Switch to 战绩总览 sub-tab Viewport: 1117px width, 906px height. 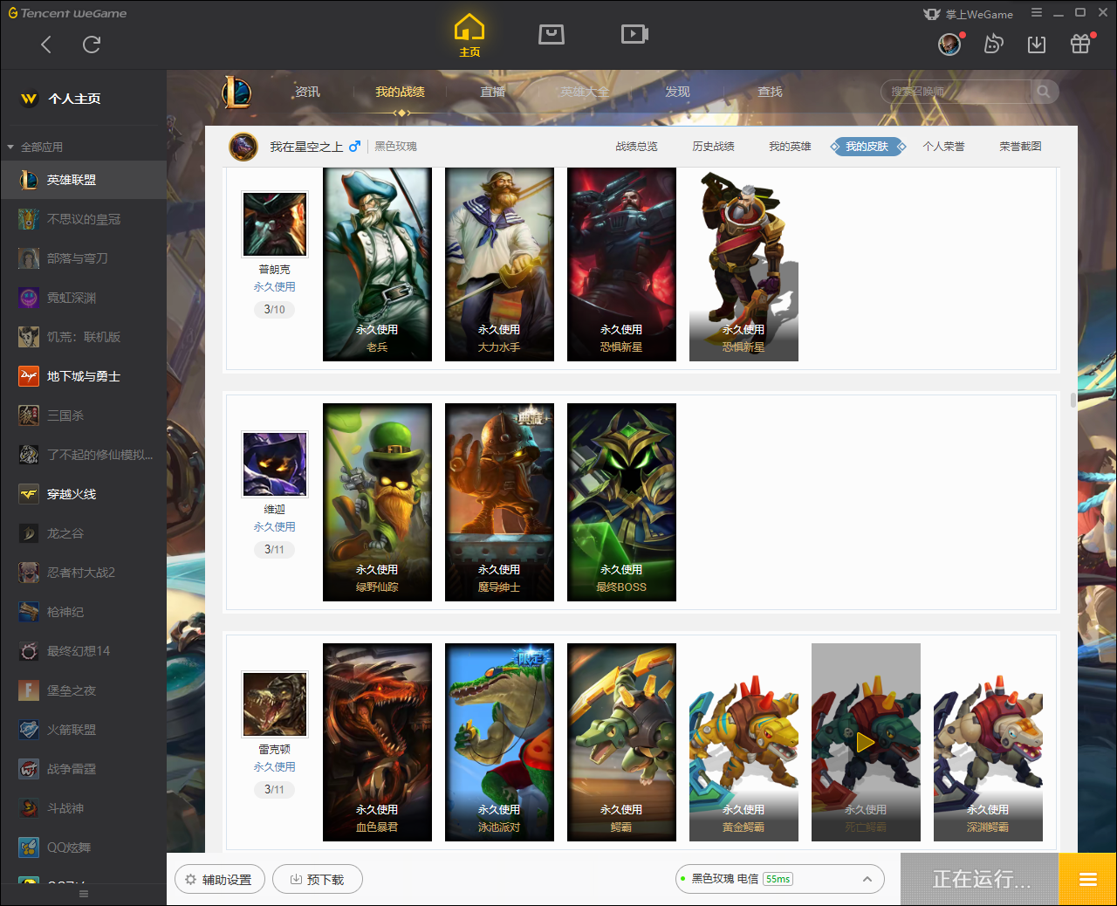[x=636, y=147]
